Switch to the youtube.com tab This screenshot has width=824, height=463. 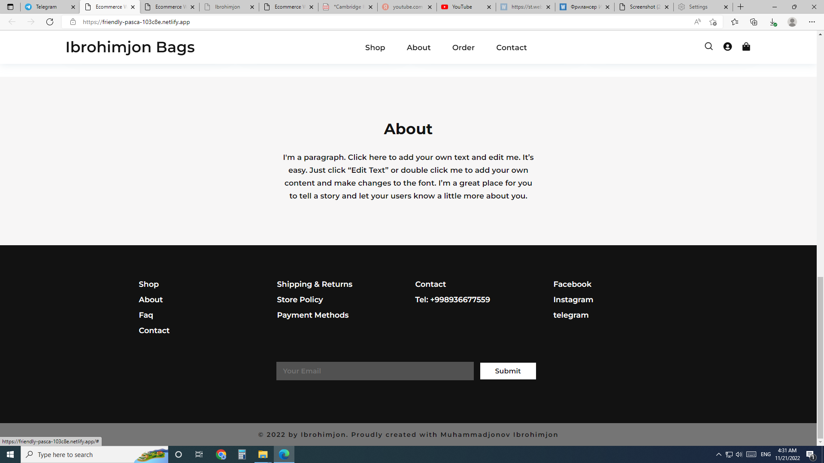pos(407,7)
